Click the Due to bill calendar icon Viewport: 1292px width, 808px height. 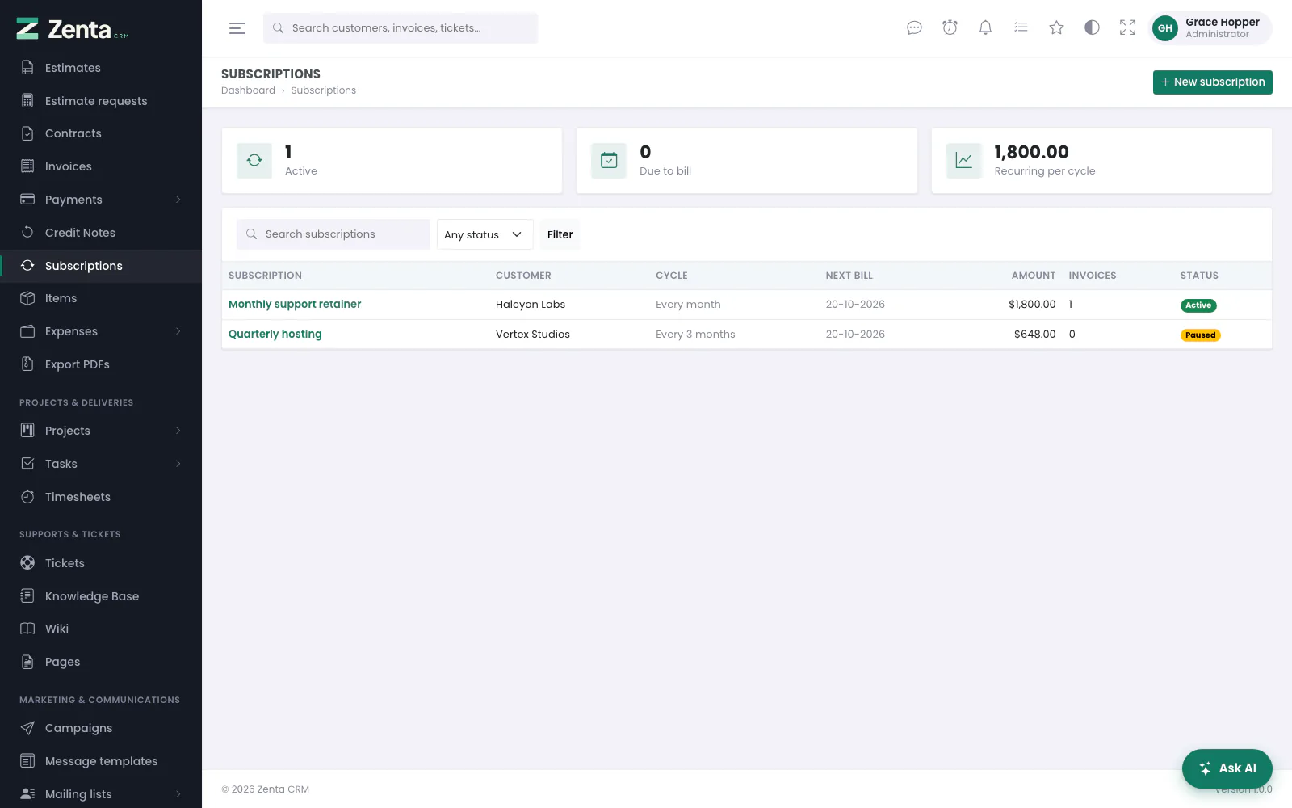point(609,160)
